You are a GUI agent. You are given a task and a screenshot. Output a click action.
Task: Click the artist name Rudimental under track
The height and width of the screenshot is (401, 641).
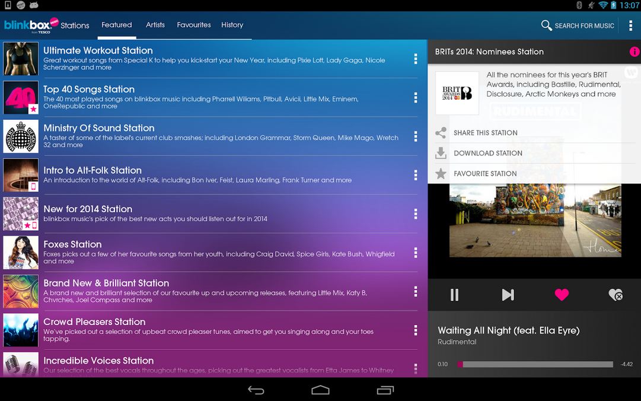pyautogui.click(x=457, y=342)
